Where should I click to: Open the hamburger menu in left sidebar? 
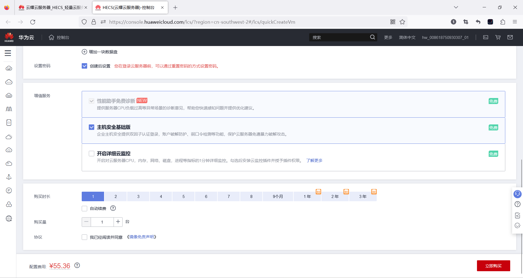click(8, 53)
